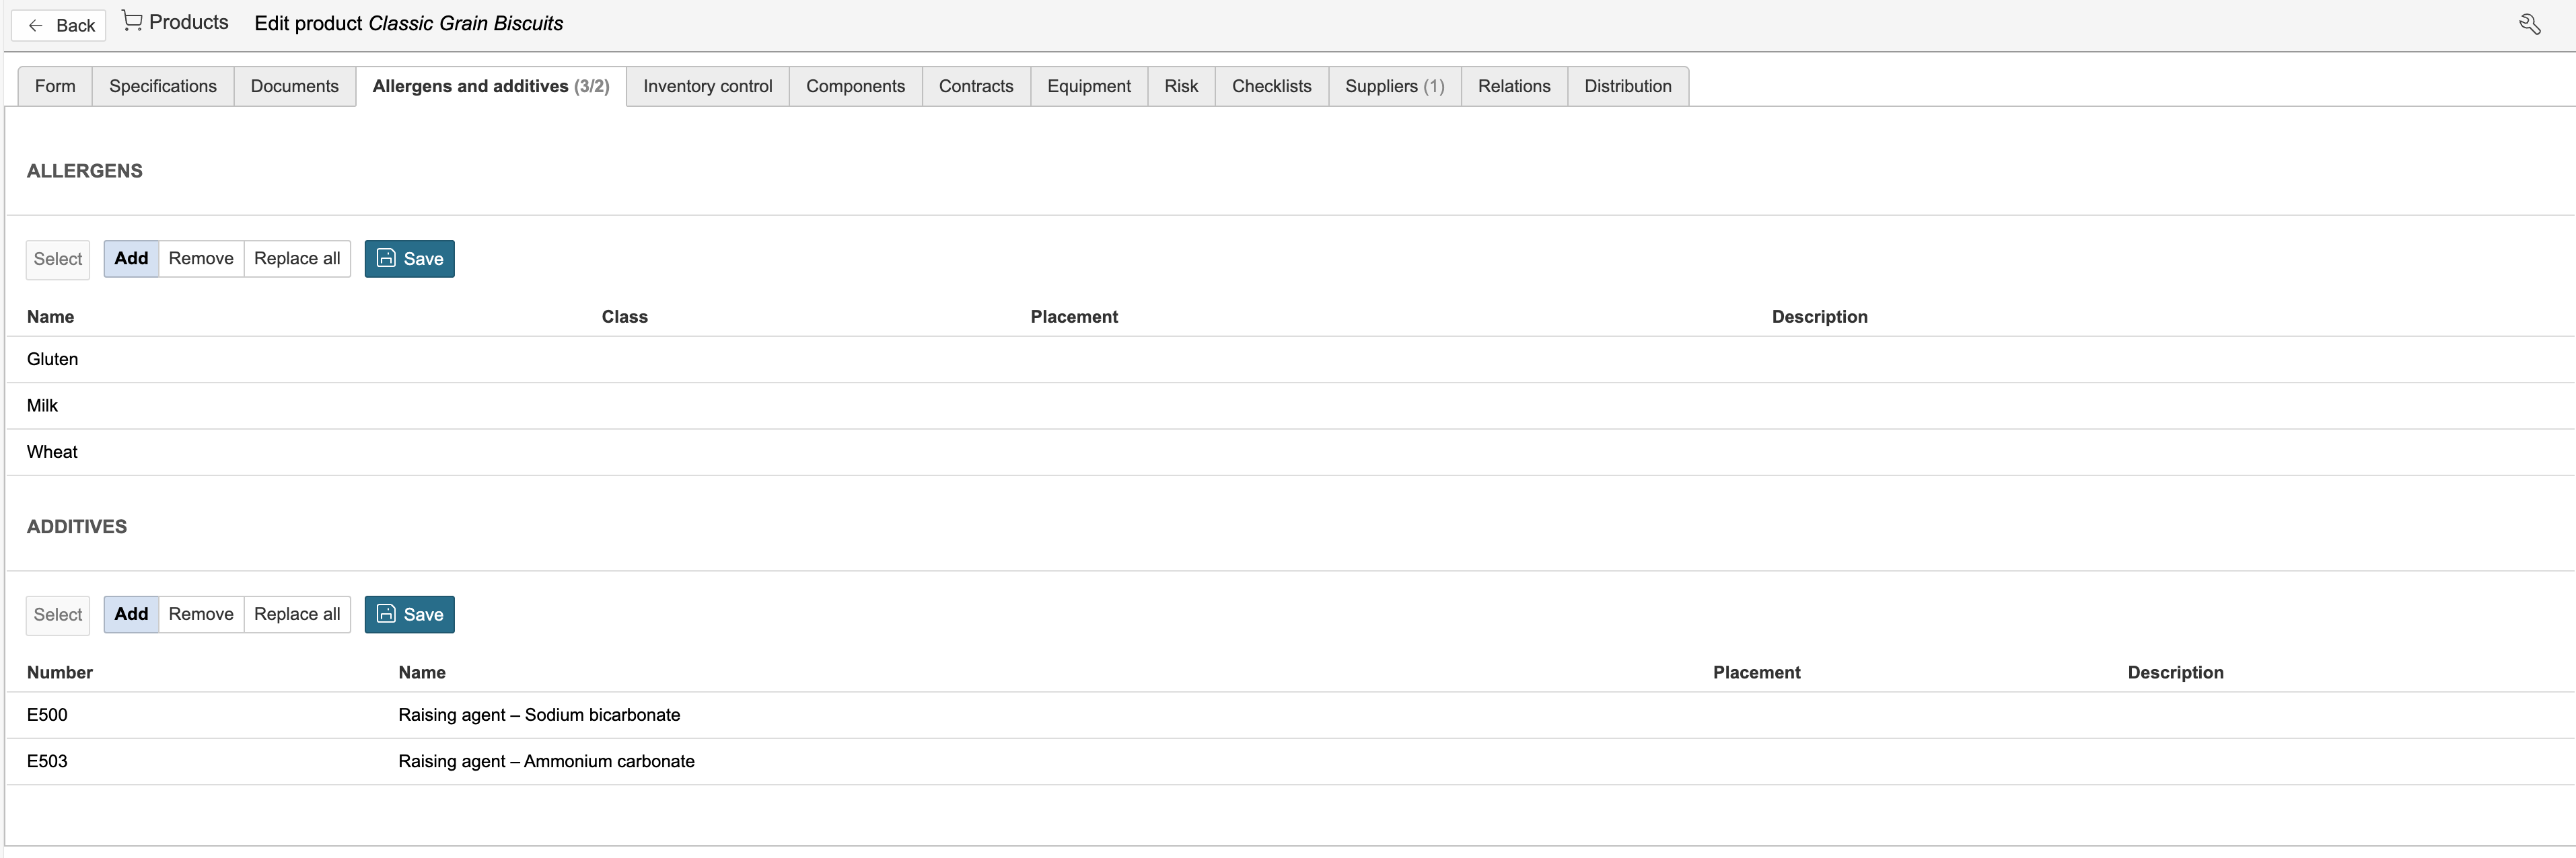
Task: Click the Back arrow button
Action: coord(59,25)
